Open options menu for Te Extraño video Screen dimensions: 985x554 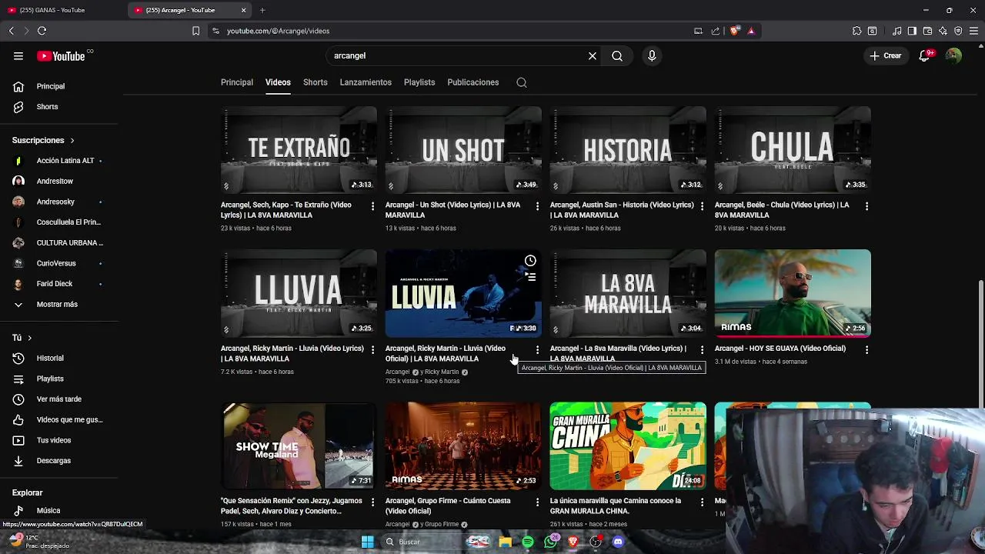372,206
